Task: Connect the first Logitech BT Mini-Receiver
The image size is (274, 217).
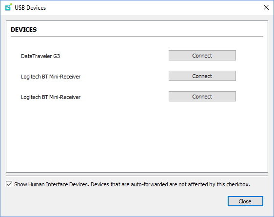Action: (202, 76)
